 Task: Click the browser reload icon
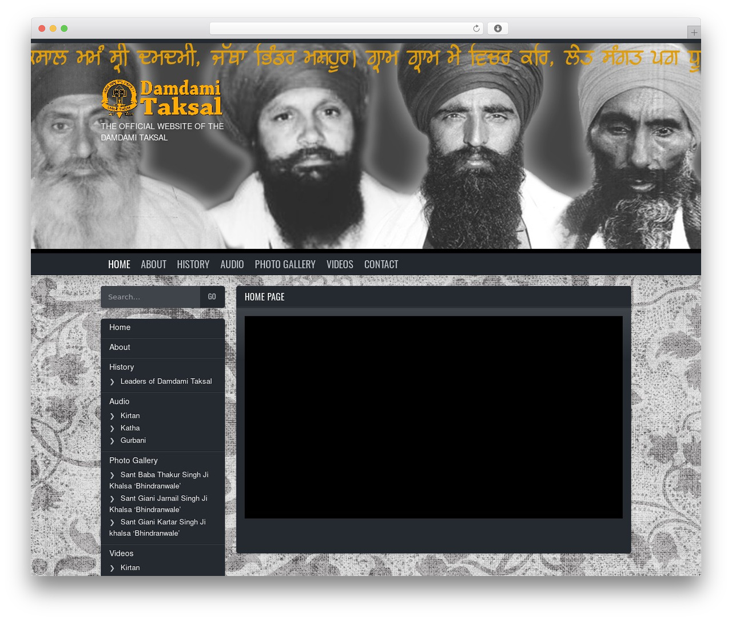(476, 29)
